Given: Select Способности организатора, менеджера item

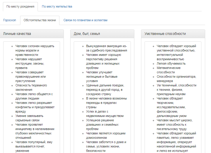Looking at the screenshot, I should tap(176, 79).
